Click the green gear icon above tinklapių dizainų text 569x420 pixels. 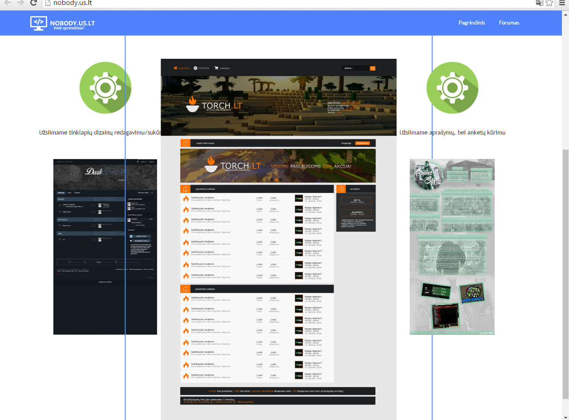click(x=105, y=88)
